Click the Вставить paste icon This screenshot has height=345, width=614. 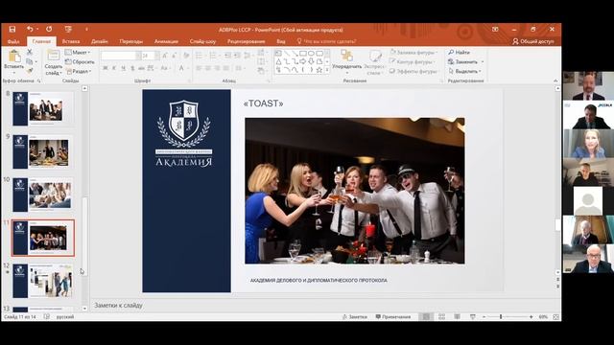pos(14,57)
